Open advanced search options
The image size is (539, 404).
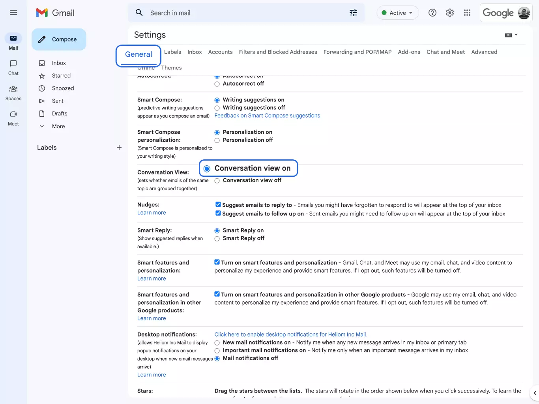coord(353,13)
